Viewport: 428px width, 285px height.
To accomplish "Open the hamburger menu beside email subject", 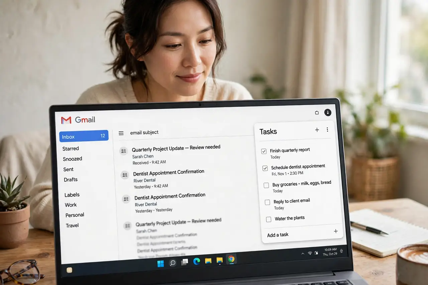I will (x=121, y=133).
